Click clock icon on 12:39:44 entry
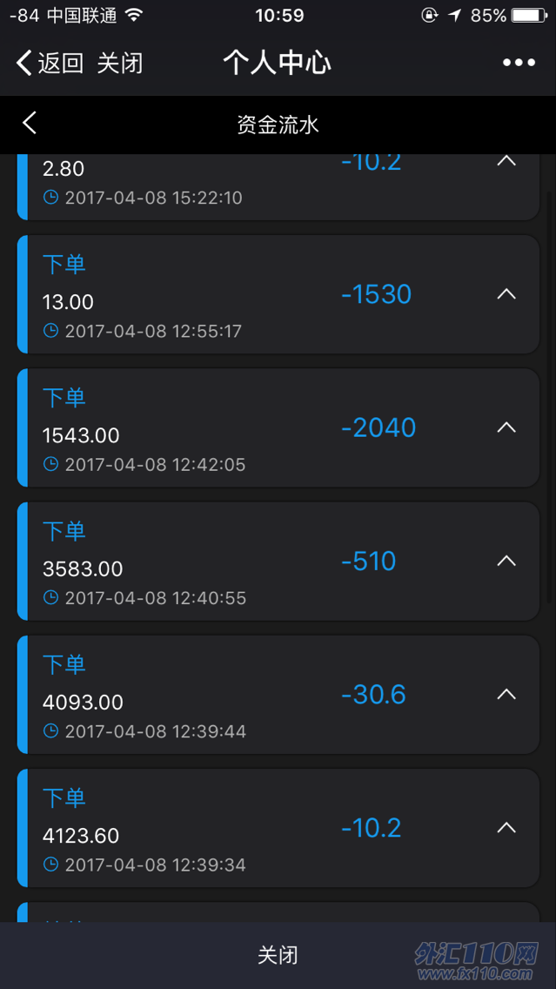The height and width of the screenshot is (989, 556). [x=50, y=731]
